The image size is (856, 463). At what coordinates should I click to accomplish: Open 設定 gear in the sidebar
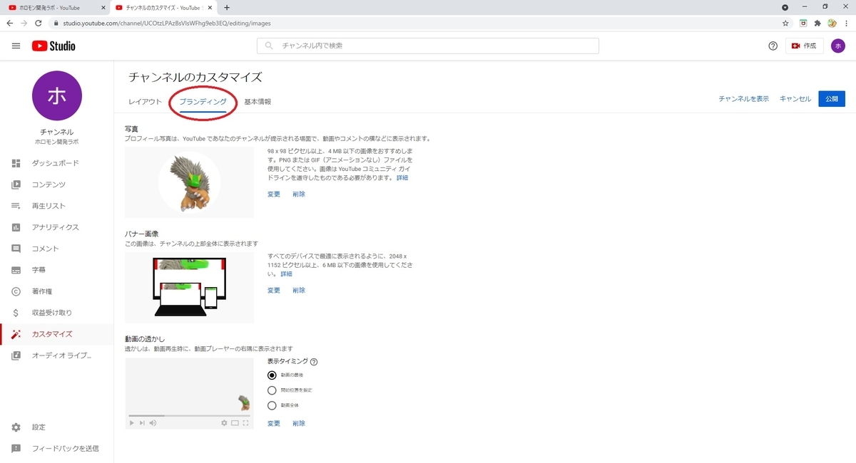[57, 427]
